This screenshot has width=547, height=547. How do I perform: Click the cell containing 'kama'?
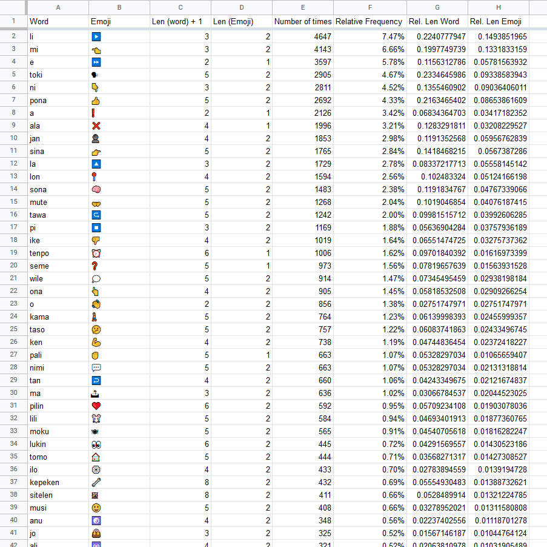click(58, 317)
